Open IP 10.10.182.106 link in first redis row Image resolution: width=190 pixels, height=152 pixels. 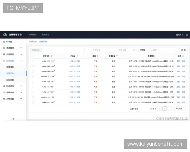[74, 87]
